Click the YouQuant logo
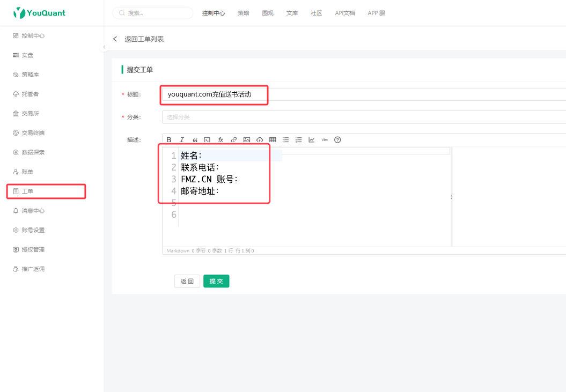 pyautogui.click(x=39, y=13)
